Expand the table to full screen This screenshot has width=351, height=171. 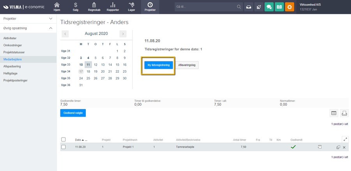click(344, 139)
